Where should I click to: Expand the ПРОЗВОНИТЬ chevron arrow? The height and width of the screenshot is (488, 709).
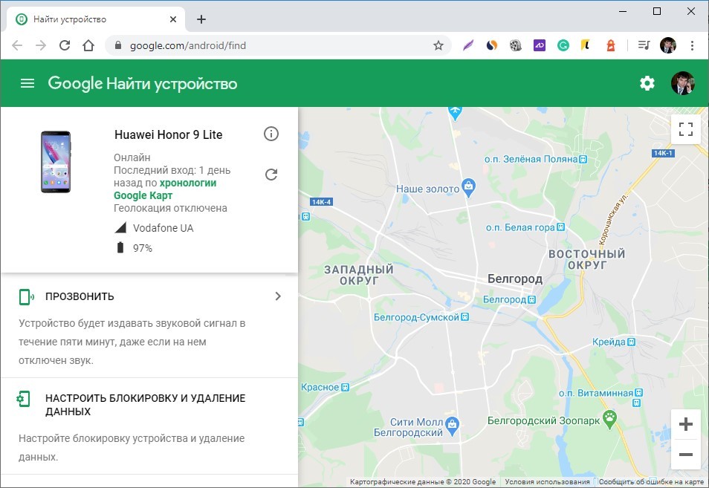278,296
